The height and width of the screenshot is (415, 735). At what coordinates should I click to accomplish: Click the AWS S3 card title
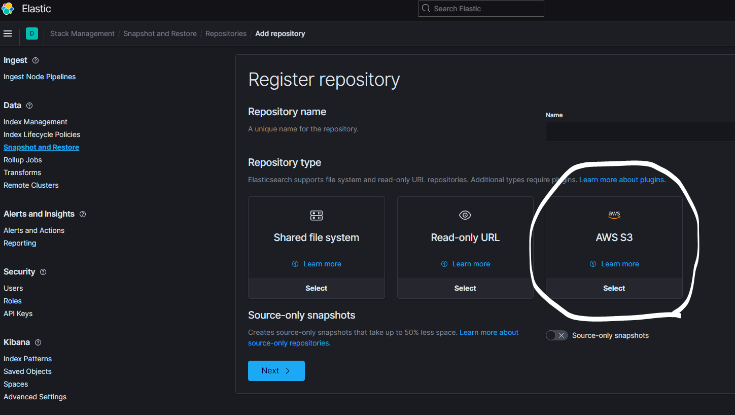tap(614, 237)
